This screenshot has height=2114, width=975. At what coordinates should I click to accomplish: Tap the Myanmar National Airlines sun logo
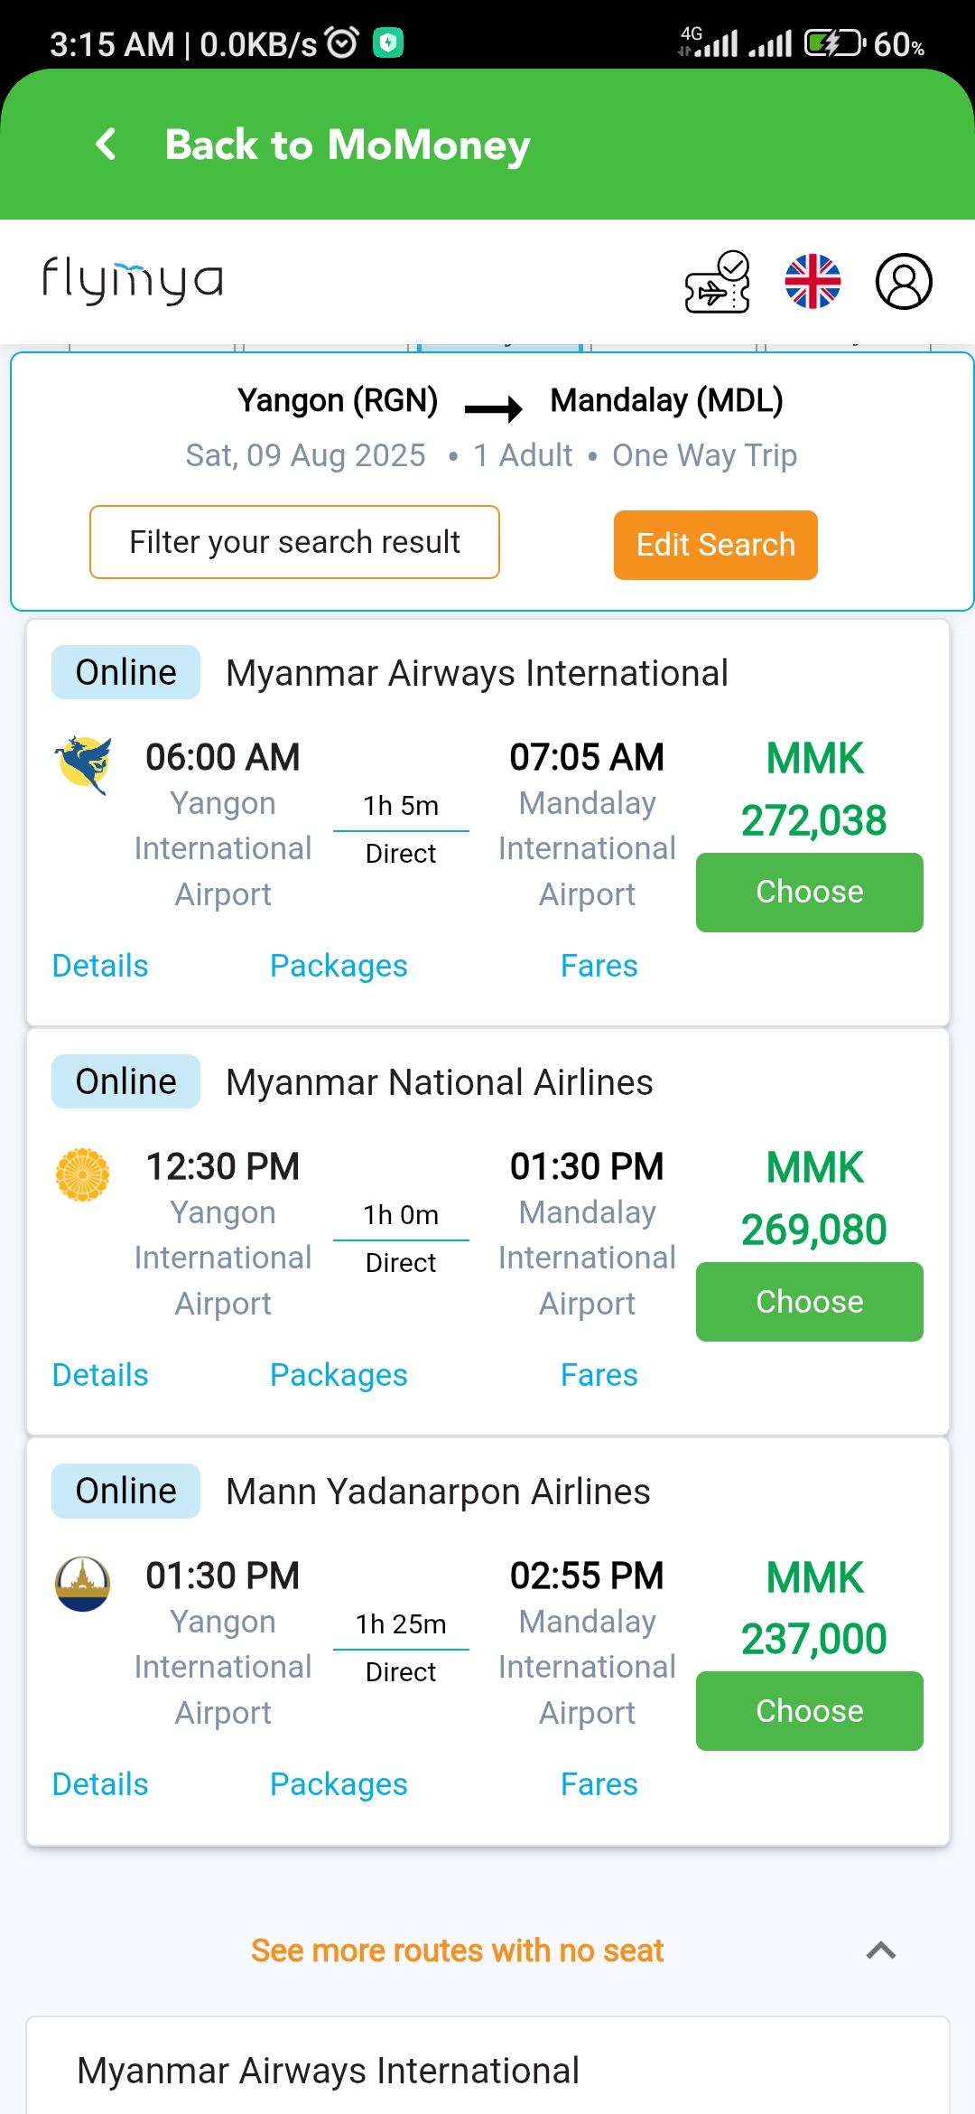tap(83, 1174)
